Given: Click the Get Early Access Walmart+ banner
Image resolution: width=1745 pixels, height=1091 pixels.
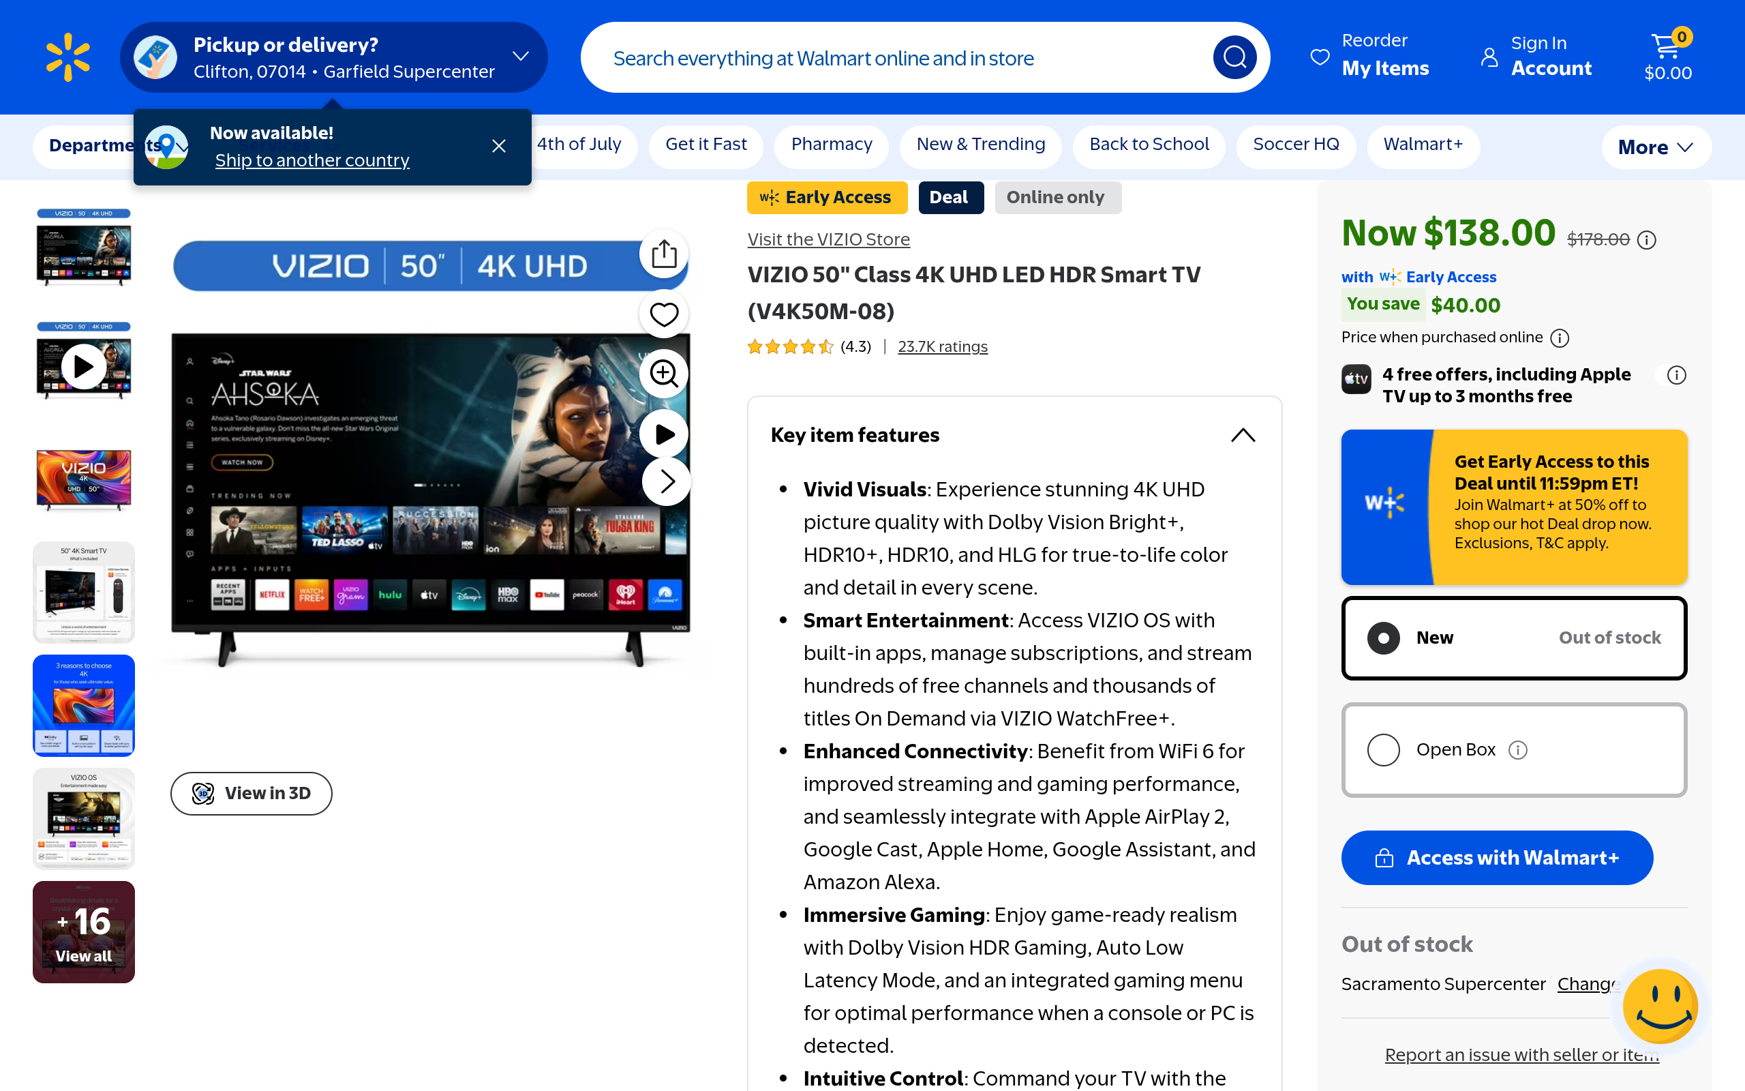Looking at the screenshot, I should [x=1513, y=507].
